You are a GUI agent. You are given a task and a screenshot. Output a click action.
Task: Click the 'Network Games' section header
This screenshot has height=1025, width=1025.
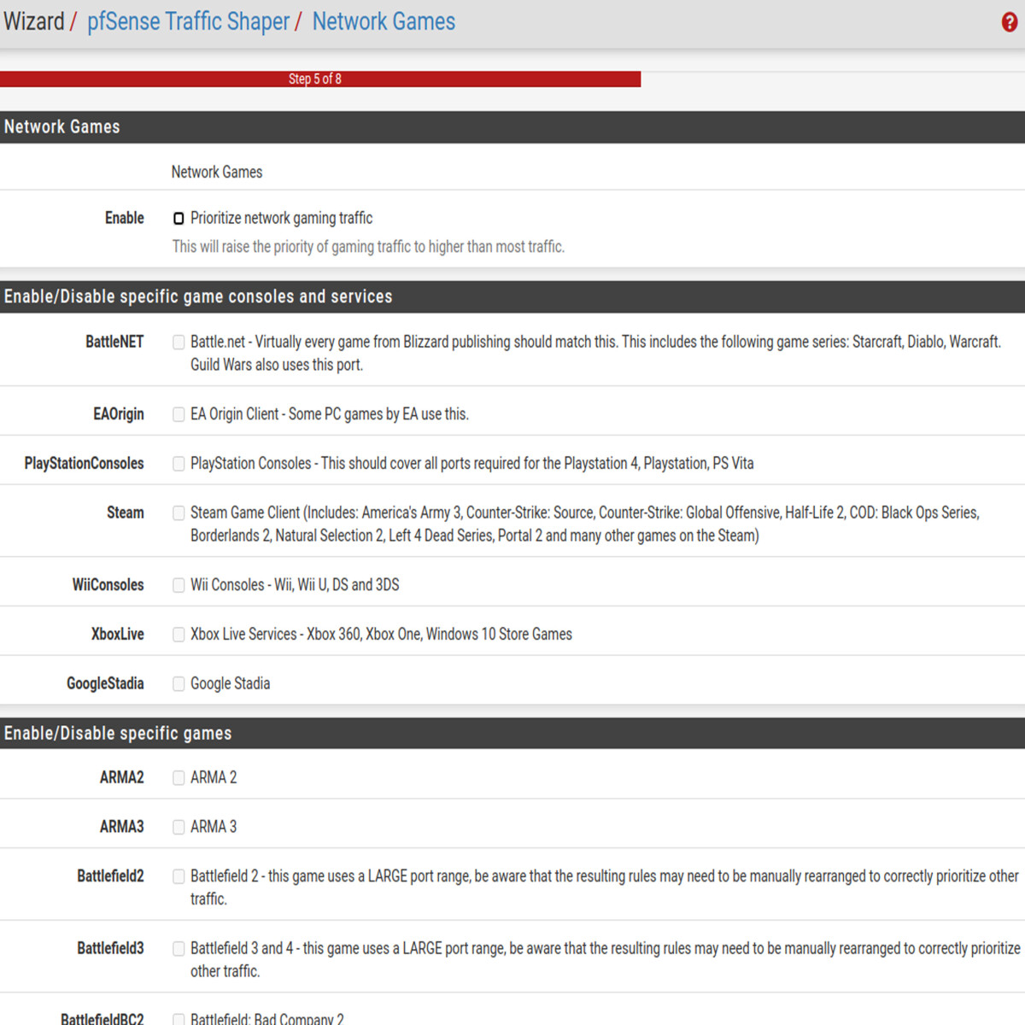pos(512,127)
